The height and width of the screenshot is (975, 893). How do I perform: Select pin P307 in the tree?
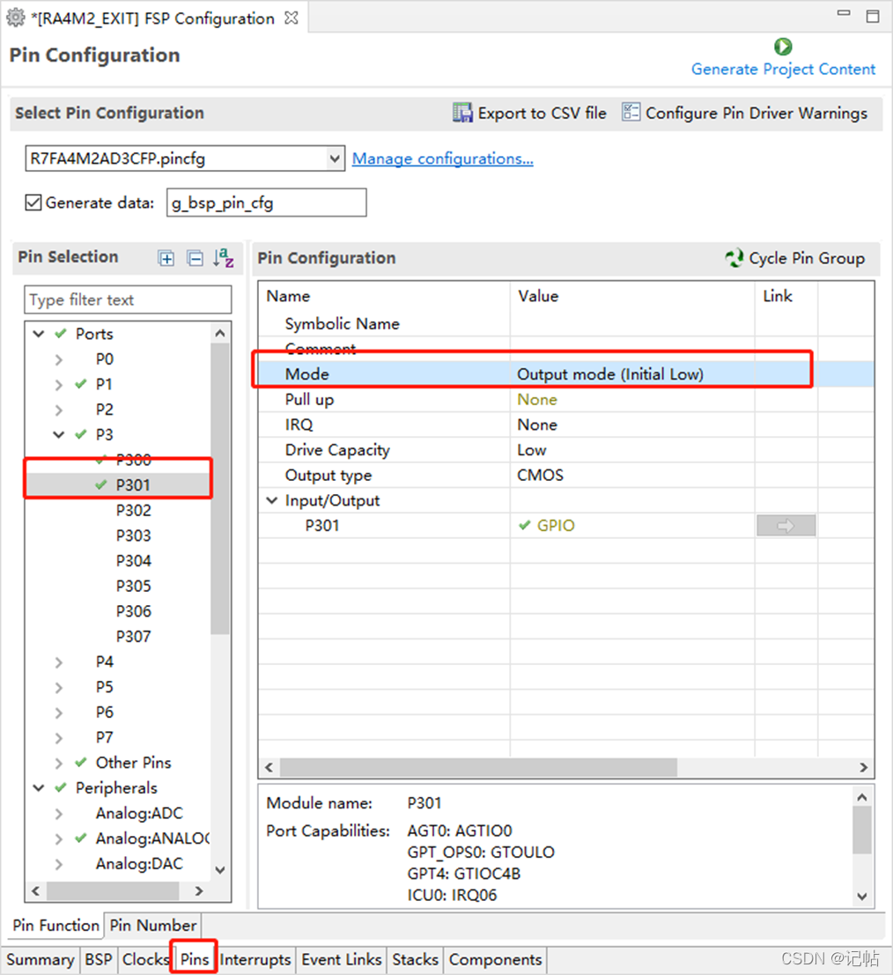click(x=133, y=637)
